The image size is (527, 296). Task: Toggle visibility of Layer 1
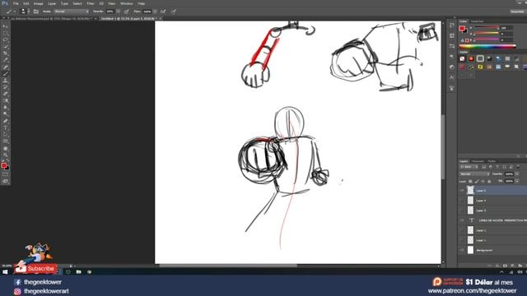coord(462,240)
